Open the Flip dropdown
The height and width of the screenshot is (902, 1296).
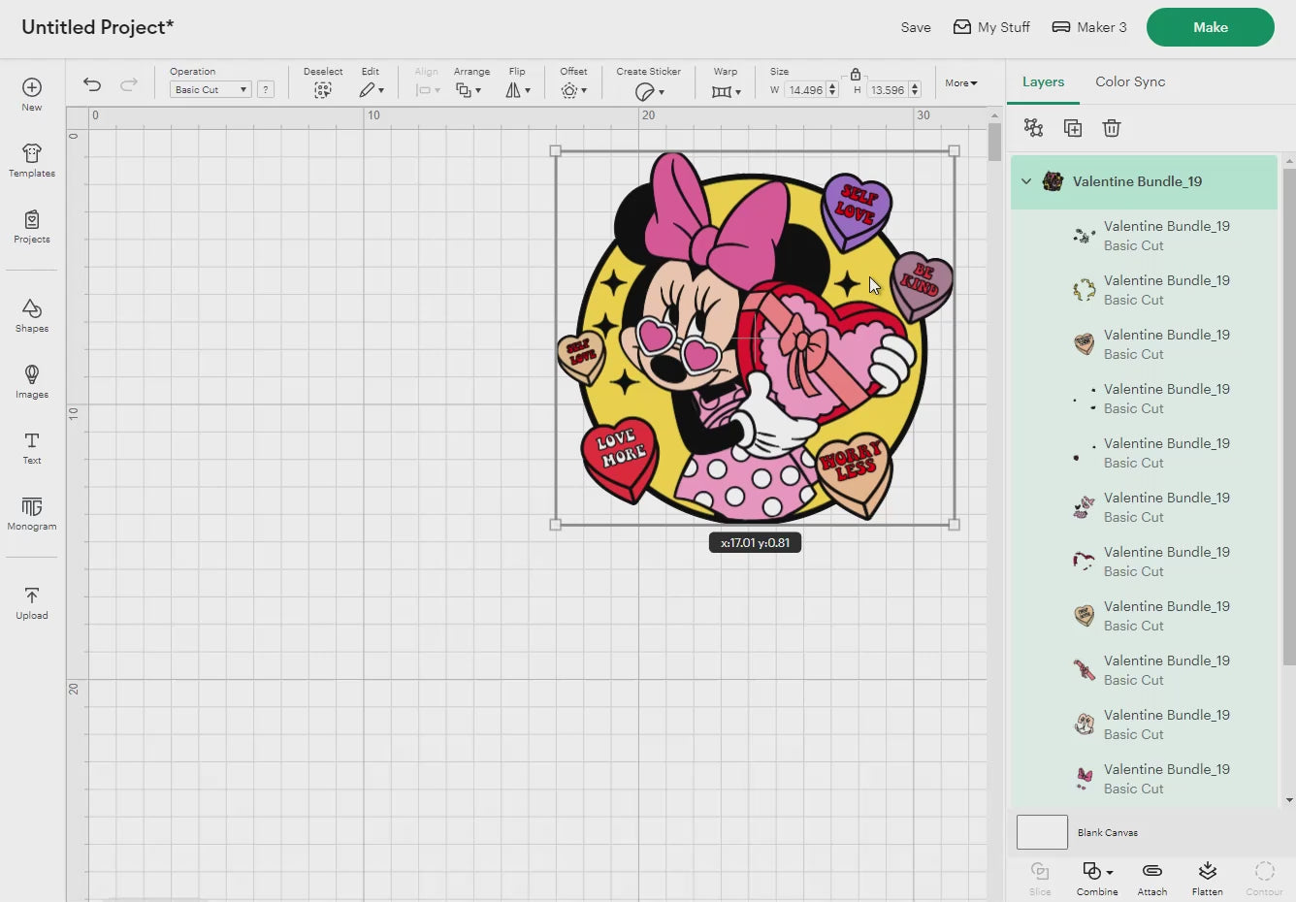[517, 90]
